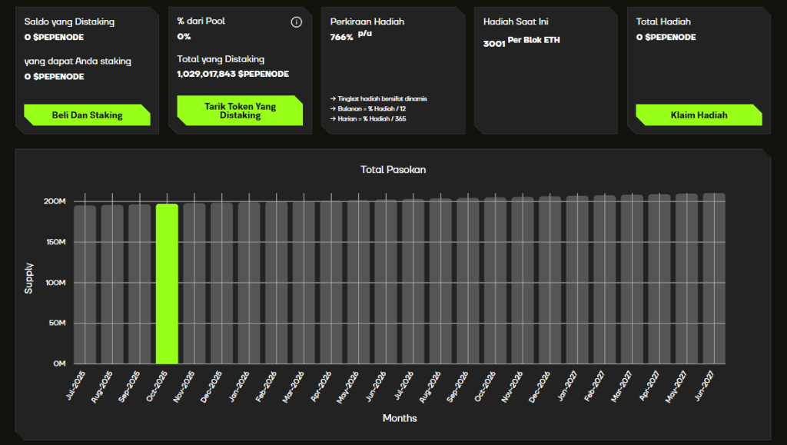The height and width of the screenshot is (445, 787).
Task: Click the 150M axis label
Action: click(55, 242)
